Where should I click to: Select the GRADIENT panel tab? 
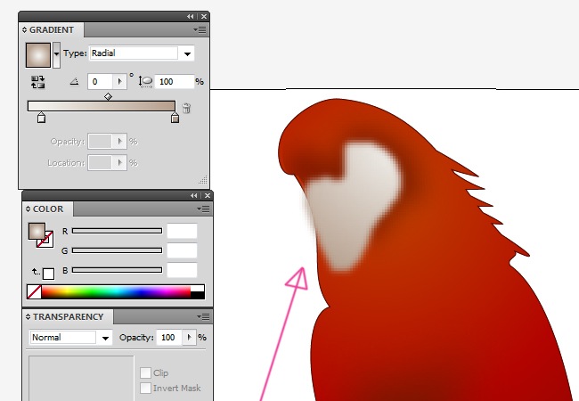point(52,30)
